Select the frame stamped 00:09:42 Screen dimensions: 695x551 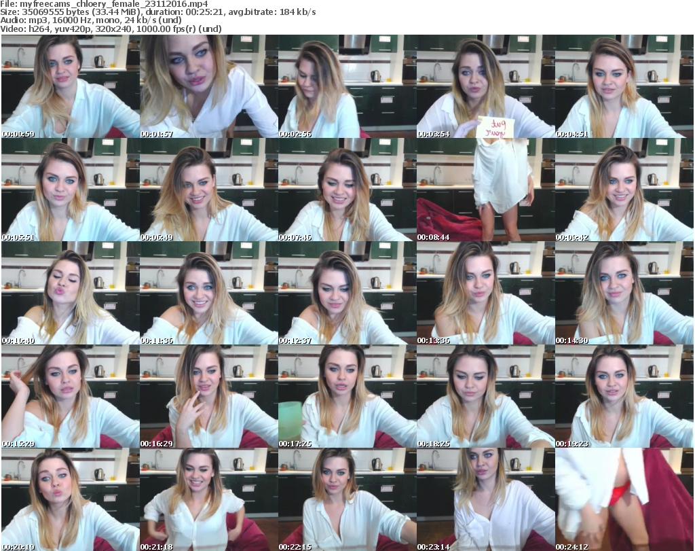[624, 190]
